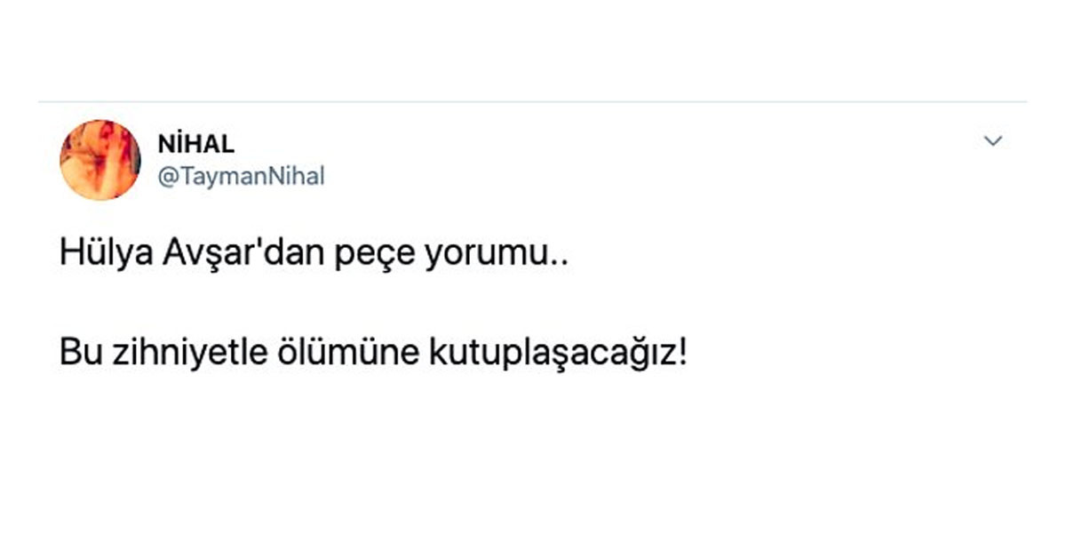The image size is (1066, 558).
Task: Click the horizontal divider line above the tweet
Action: [x=533, y=102]
